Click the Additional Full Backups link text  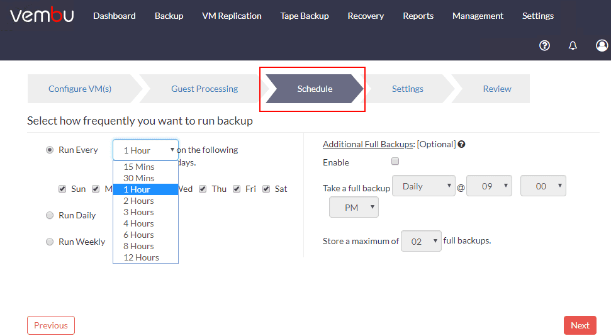368,144
